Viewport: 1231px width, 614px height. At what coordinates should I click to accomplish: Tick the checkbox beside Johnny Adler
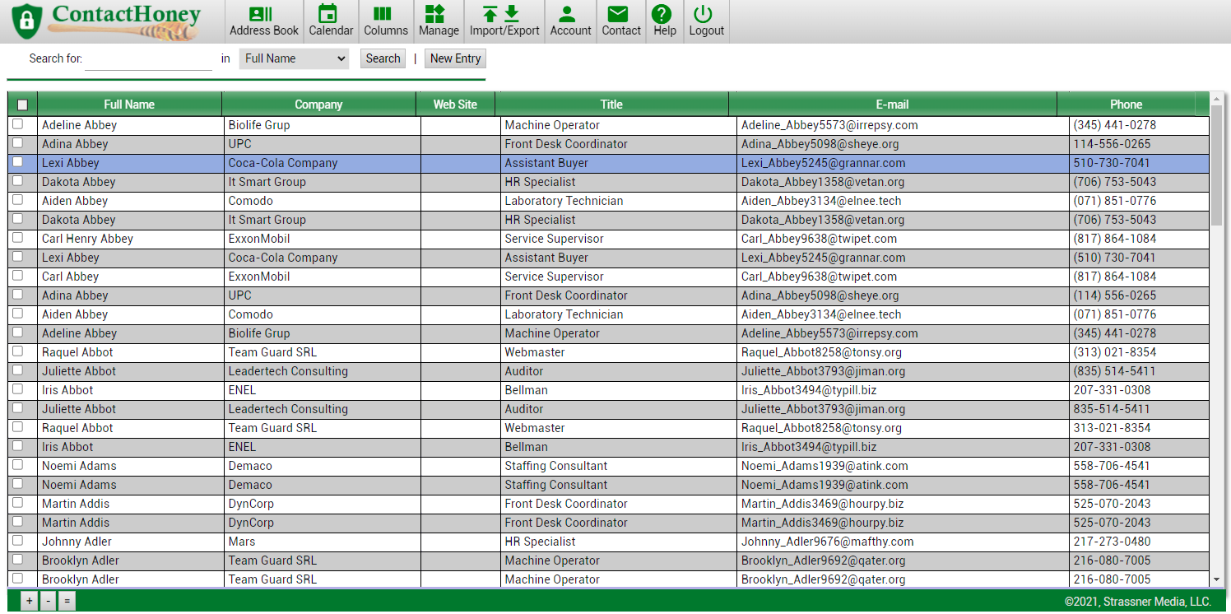(x=17, y=541)
